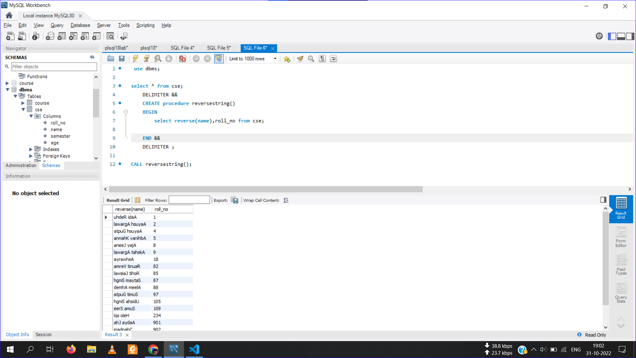Open the beautify query broom icon
Image resolution: width=636 pixels, height=358 pixels.
pyautogui.click(x=300, y=59)
